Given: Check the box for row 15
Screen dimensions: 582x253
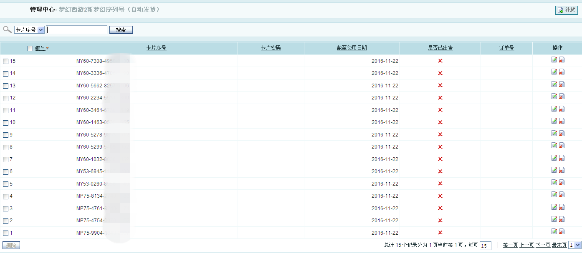Looking at the screenshot, I should coord(5,61).
